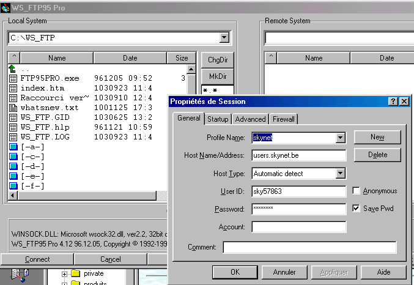Switch to the Advanced tab
The height and width of the screenshot is (285, 414).
(250, 119)
